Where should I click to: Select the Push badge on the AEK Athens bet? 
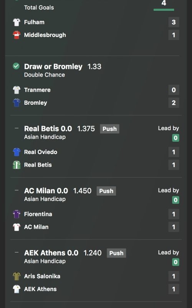pos(116,253)
